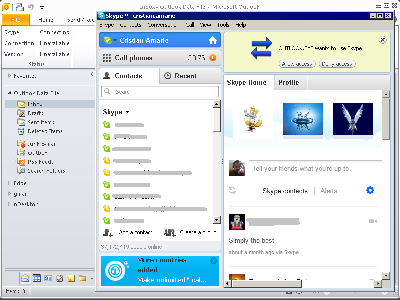
Task: Click the contacts Search field
Action: pyautogui.click(x=160, y=92)
